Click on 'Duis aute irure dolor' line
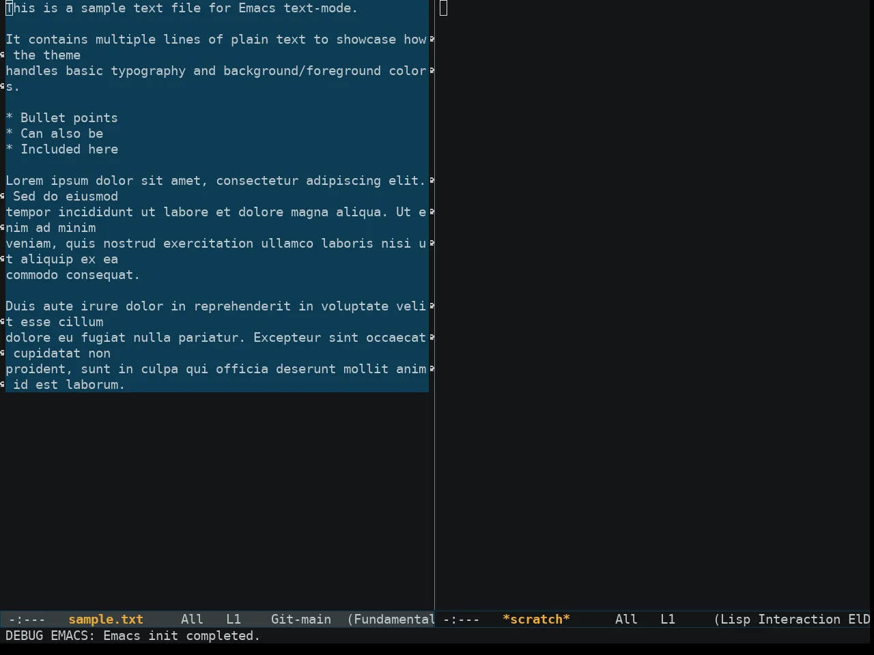Screen dimensions: 874x655 click(216, 306)
